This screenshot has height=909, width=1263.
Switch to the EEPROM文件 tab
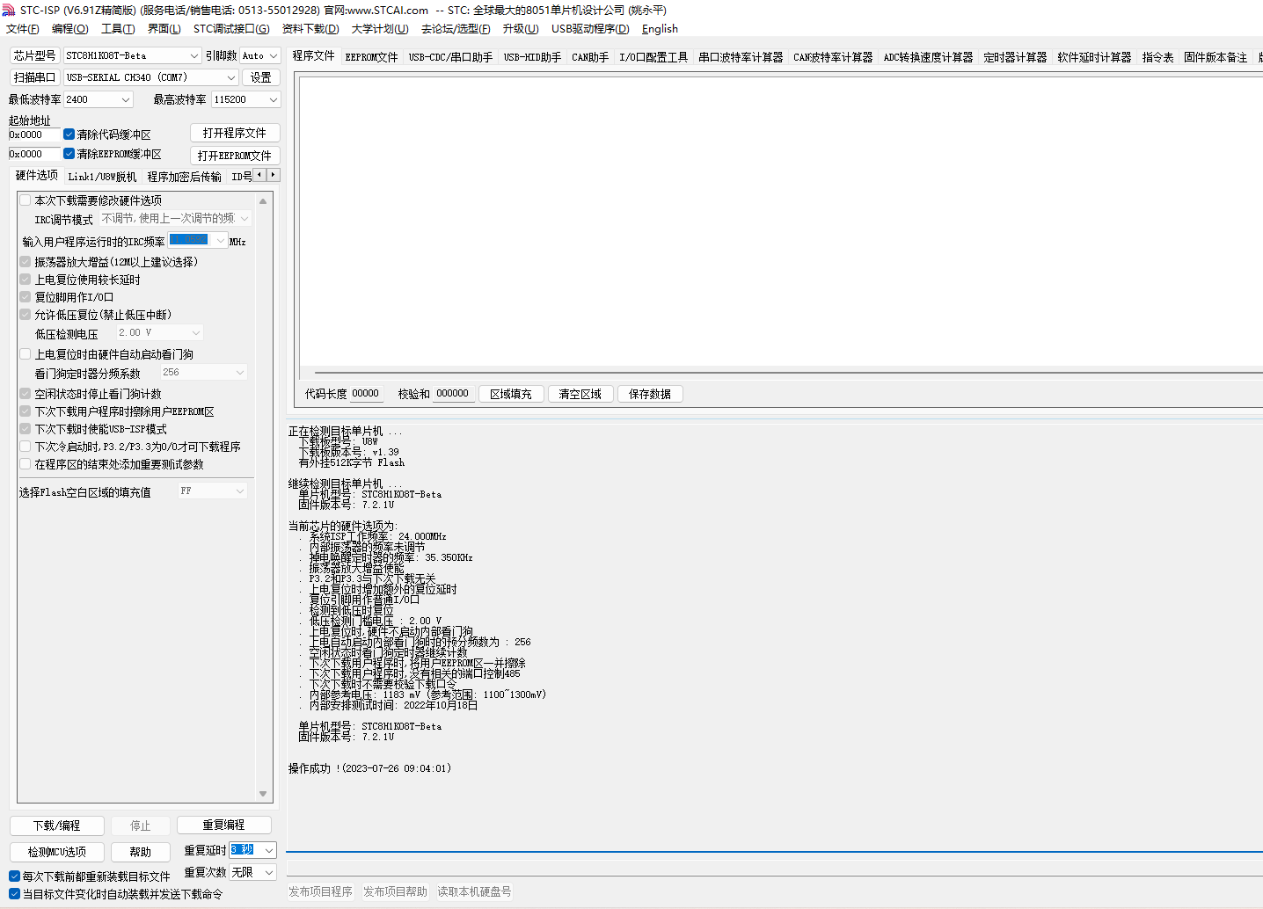click(x=371, y=57)
